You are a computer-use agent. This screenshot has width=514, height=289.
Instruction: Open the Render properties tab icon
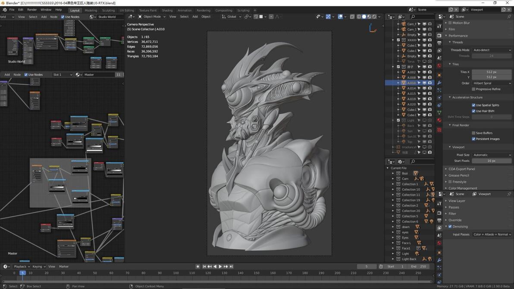point(439,35)
